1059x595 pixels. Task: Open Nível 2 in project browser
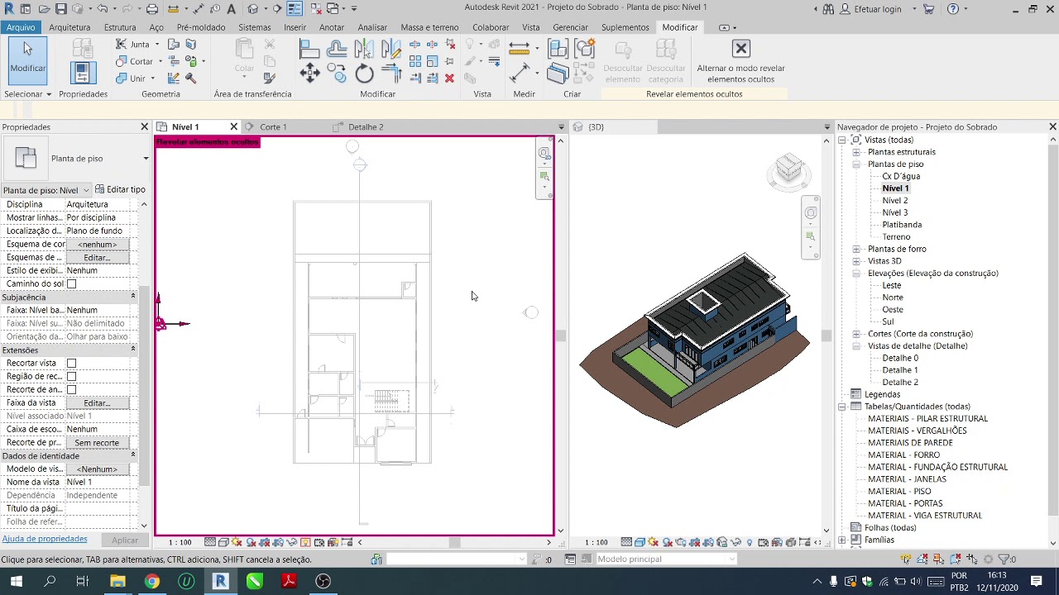(x=894, y=201)
